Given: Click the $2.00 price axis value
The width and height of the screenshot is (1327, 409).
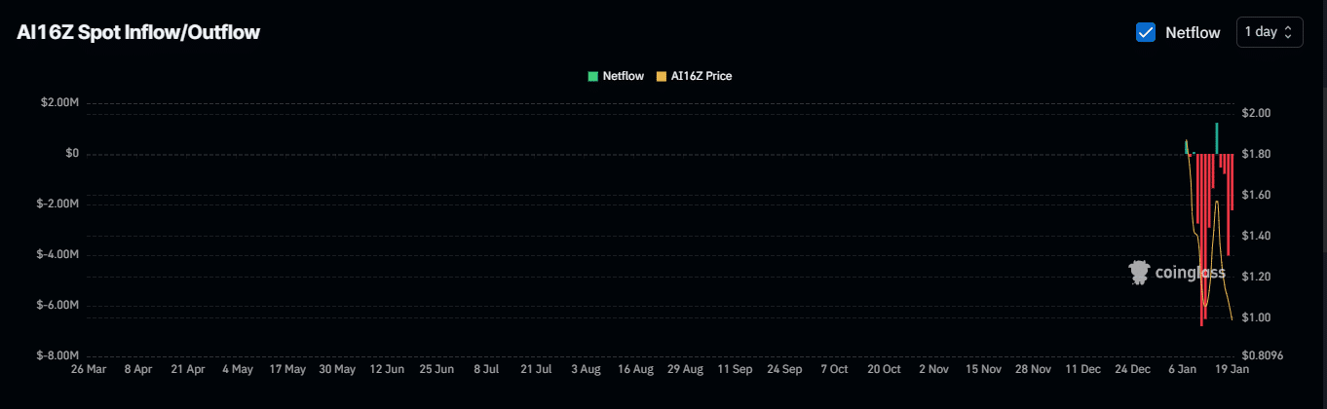Looking at the screenshot, I should click(x=1258, y=113).
